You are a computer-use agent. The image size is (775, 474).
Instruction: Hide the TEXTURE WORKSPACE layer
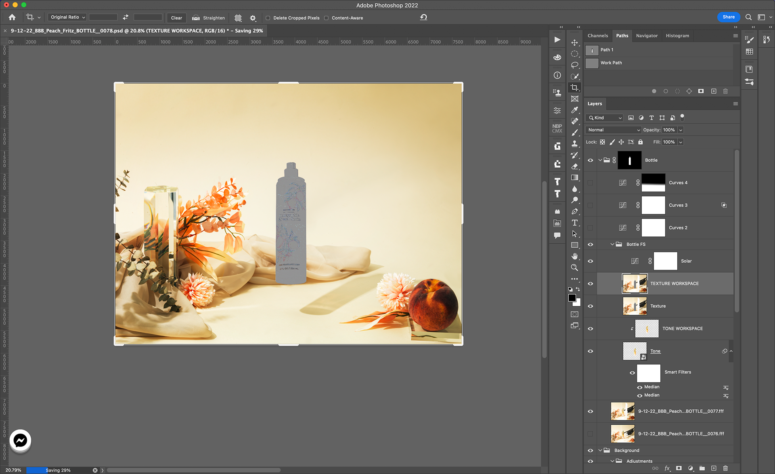590,284
